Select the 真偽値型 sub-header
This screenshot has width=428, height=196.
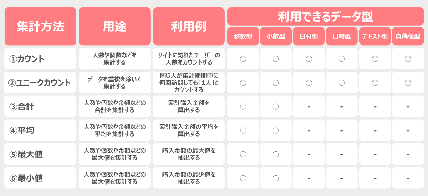(408, 36)
